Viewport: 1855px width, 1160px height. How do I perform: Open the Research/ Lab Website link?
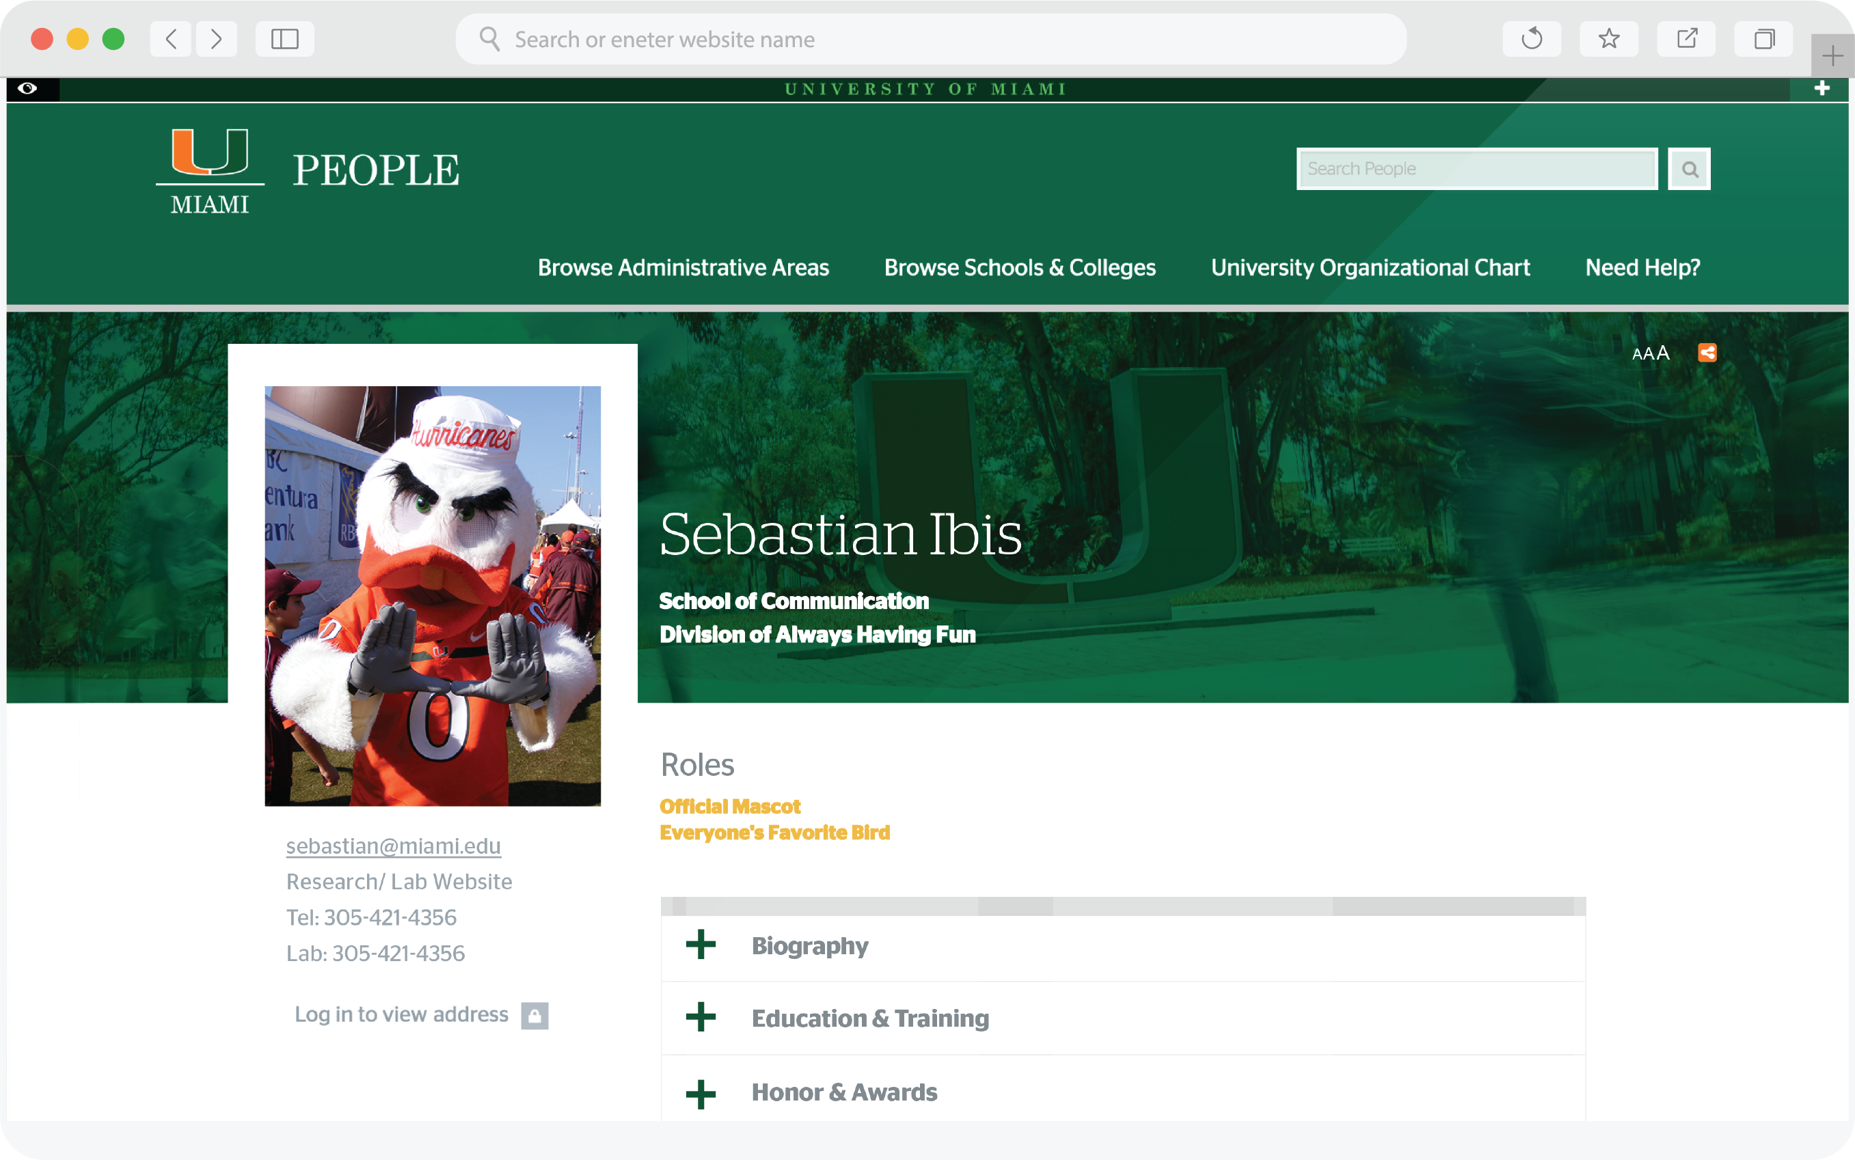(x=399, y=882)
